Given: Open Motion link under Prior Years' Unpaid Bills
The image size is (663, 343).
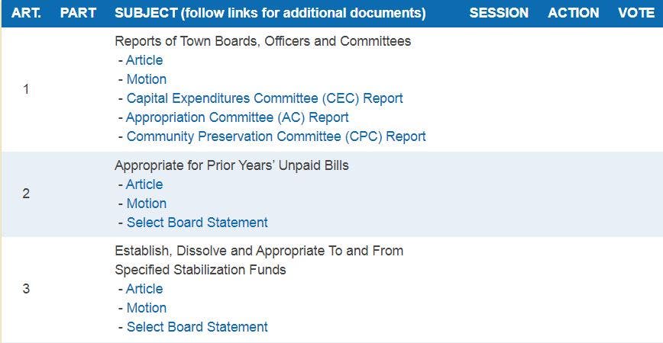Looking at the screenshot, I should (x=146, y=204).
